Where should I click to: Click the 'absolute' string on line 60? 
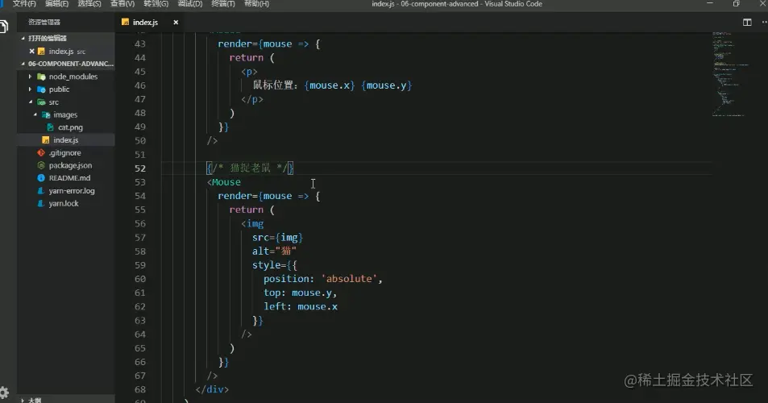[349, 279]
